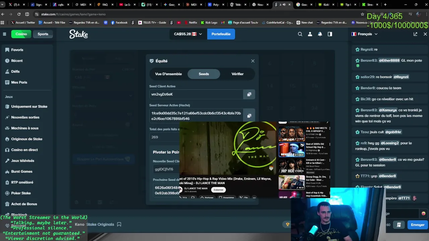Image resolution: width=429 pixels, height=241 pixels.
Task: Select the Vue D'ensemble tab
Action: tap(168, 74)
